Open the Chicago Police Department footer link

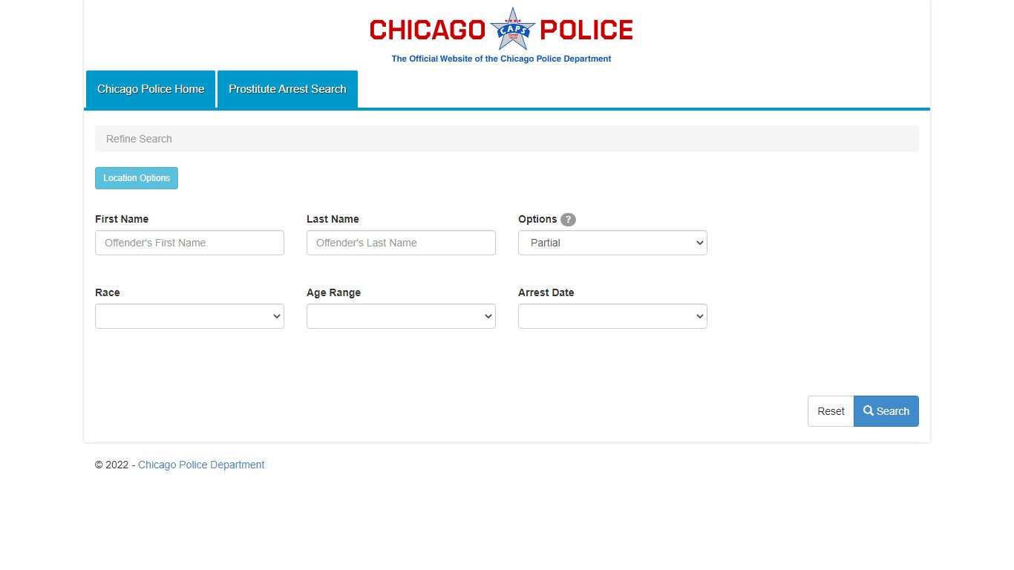(201, 465)
